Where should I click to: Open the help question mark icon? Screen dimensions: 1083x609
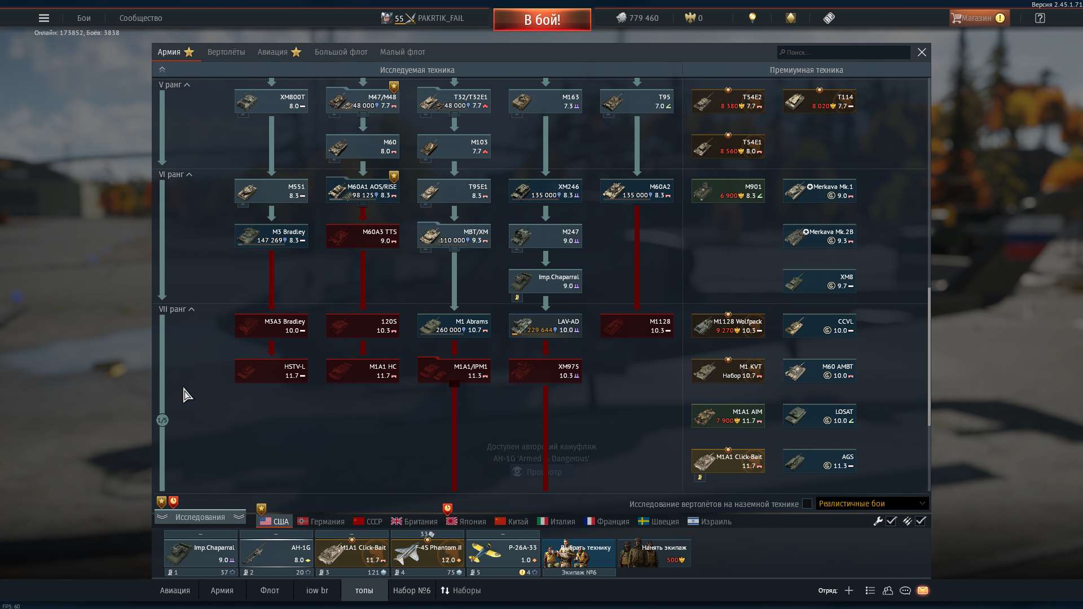(1040, 18)
